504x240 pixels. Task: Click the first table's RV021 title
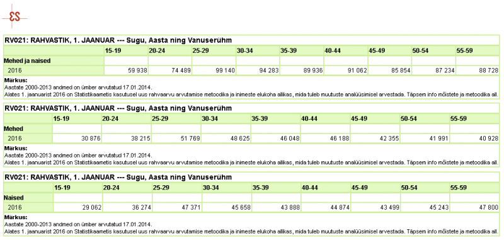pos(118,40)
